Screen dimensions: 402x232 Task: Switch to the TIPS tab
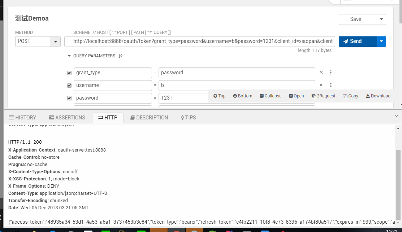(189, 118)
